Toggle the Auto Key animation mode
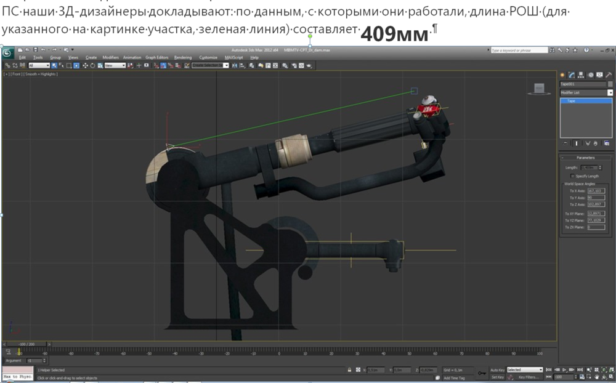 pyautogui.click(x=497, y=369)
